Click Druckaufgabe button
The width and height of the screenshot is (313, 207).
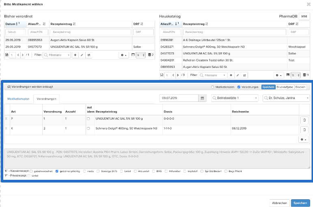[x=285, y=87]
